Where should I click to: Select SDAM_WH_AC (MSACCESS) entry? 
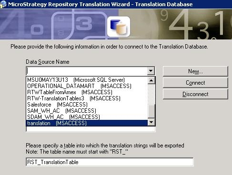click(x=87, y=117)
